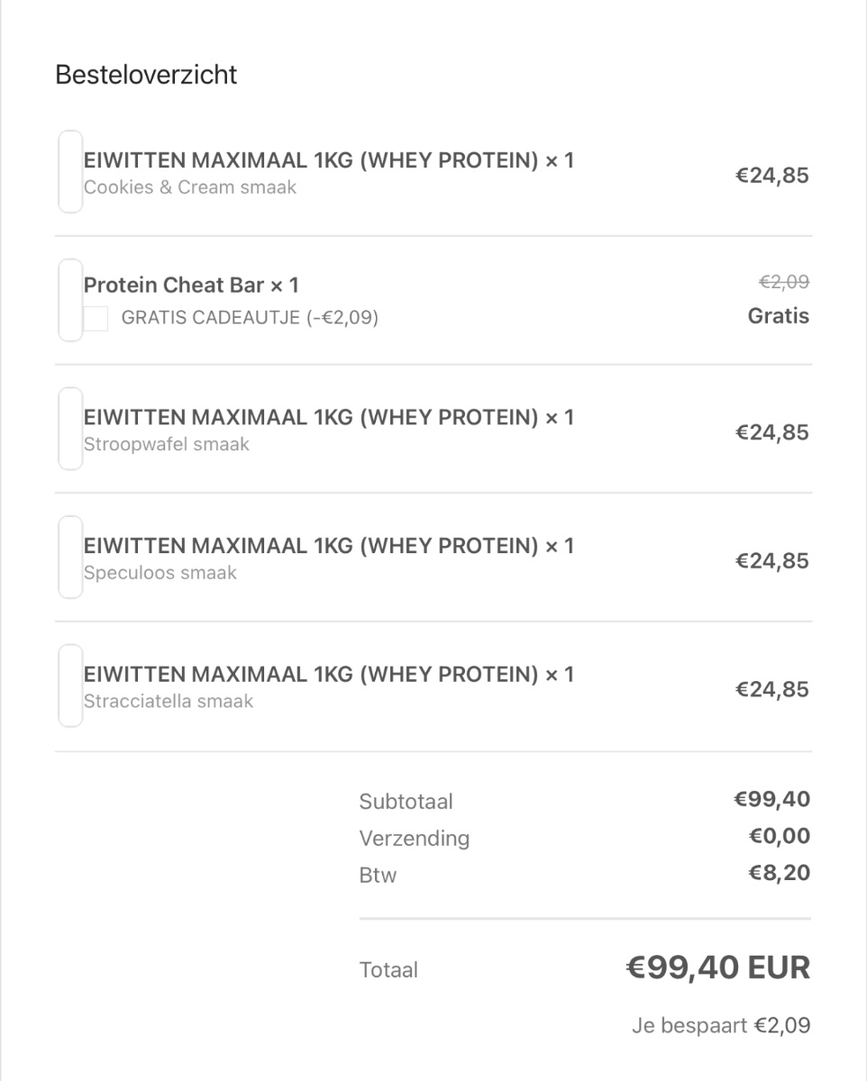Click the struck-through €2,09 original price
The width and height of the screenshot is (867, 1081).
784,283
